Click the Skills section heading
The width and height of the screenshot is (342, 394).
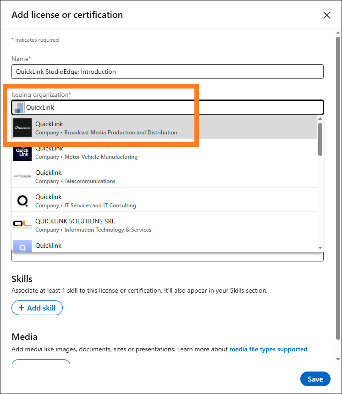[x=22, y=279]
